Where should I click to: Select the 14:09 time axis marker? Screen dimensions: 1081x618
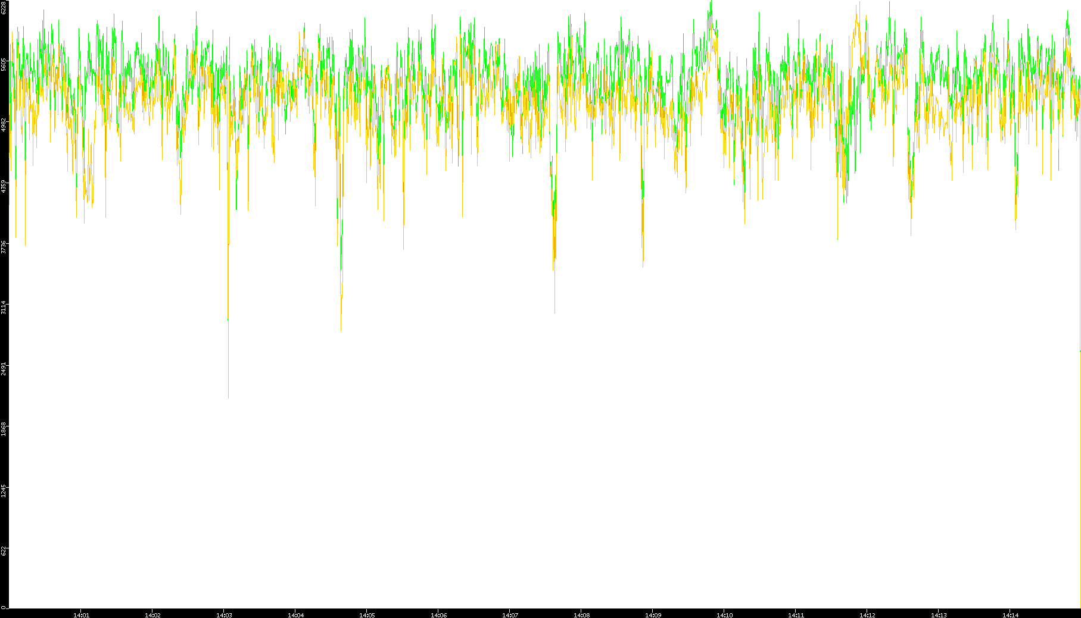coord(653,615)
